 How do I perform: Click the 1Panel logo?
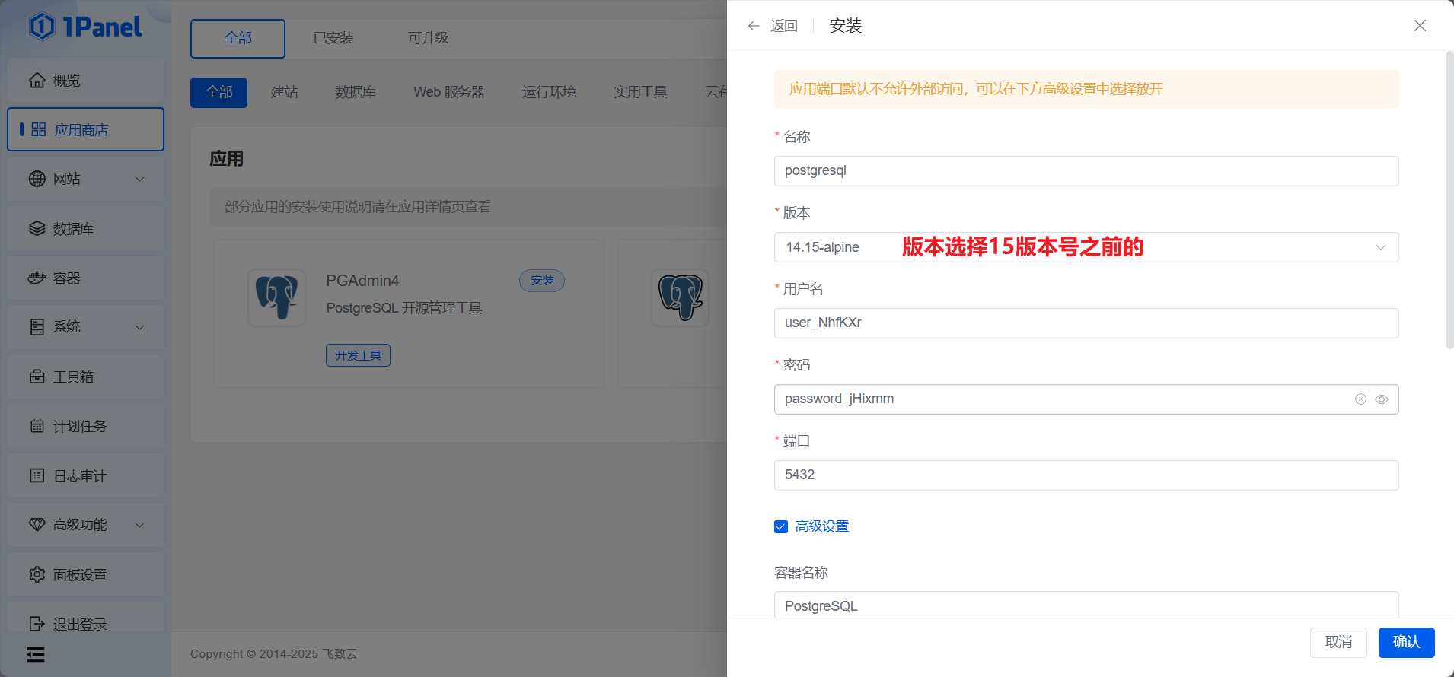(x=85, y=27)
